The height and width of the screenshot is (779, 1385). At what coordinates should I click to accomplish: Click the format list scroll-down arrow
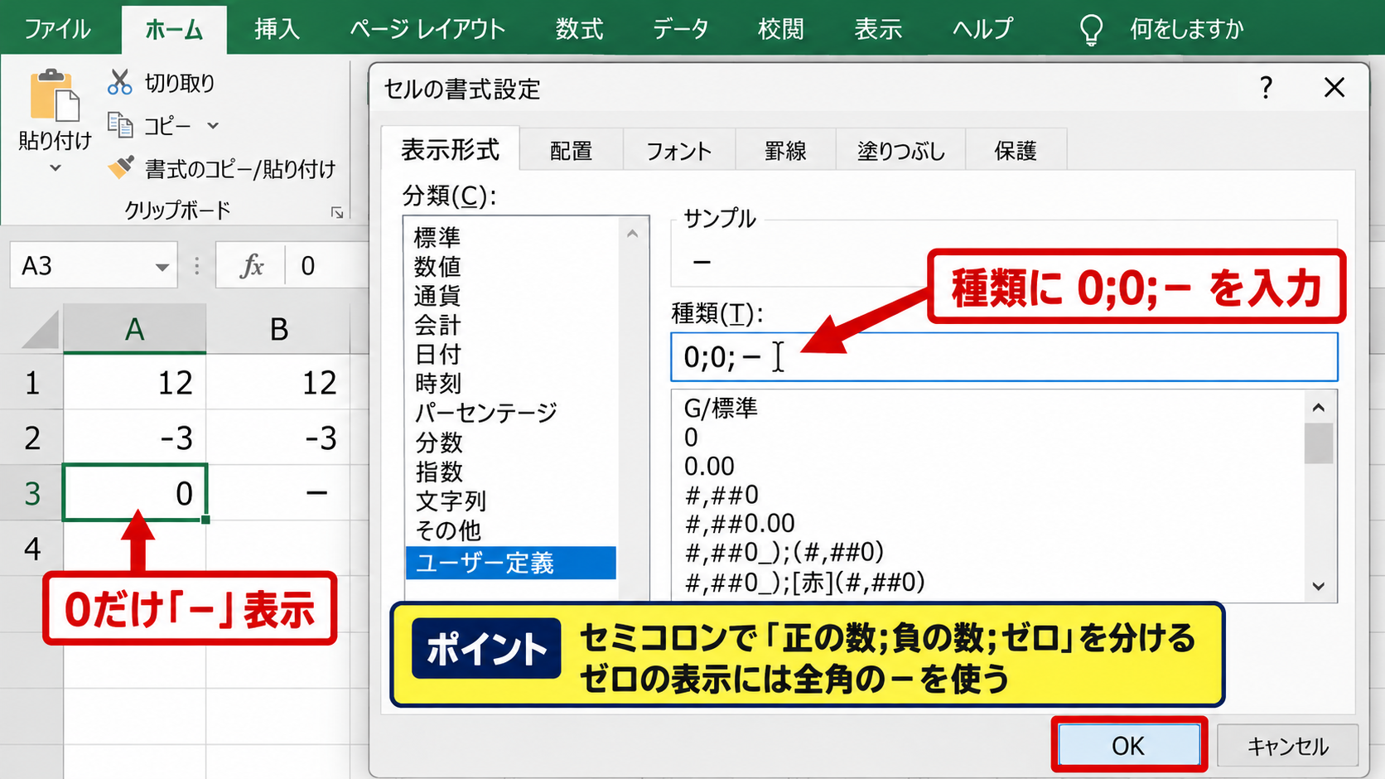point(1319,586)
